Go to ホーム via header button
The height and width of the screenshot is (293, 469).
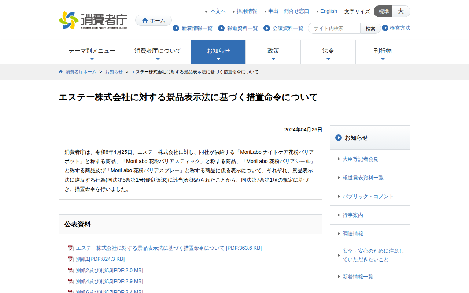pyautogui.click(x=154, y=20)
